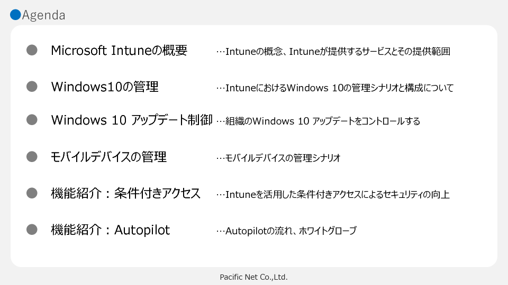Select the Windows 10の管理シナリオと構成 description

(335, 88)
